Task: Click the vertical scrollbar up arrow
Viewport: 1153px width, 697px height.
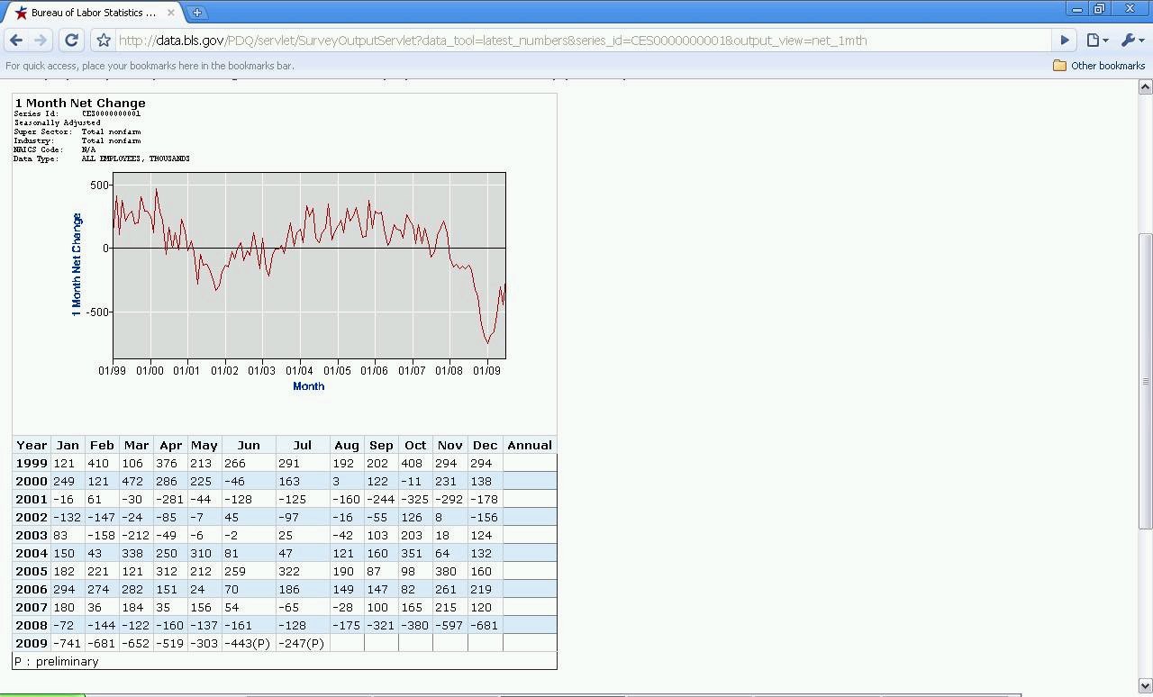Action: (x=1145, y=86)
